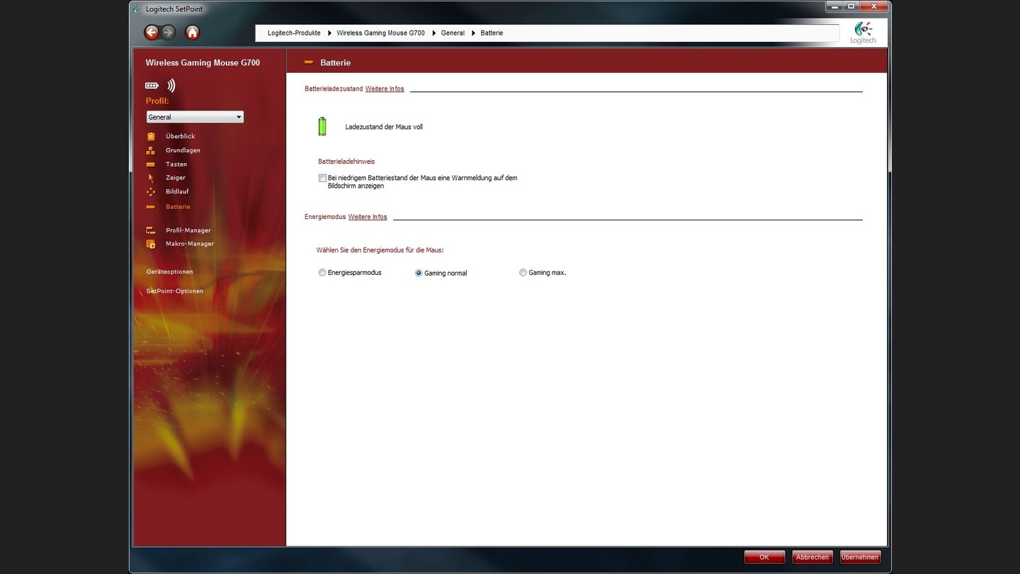The height and width of the screenshot is (574, 1020).
Task: Minimize the SetPoint window
Action: [835, 6]
